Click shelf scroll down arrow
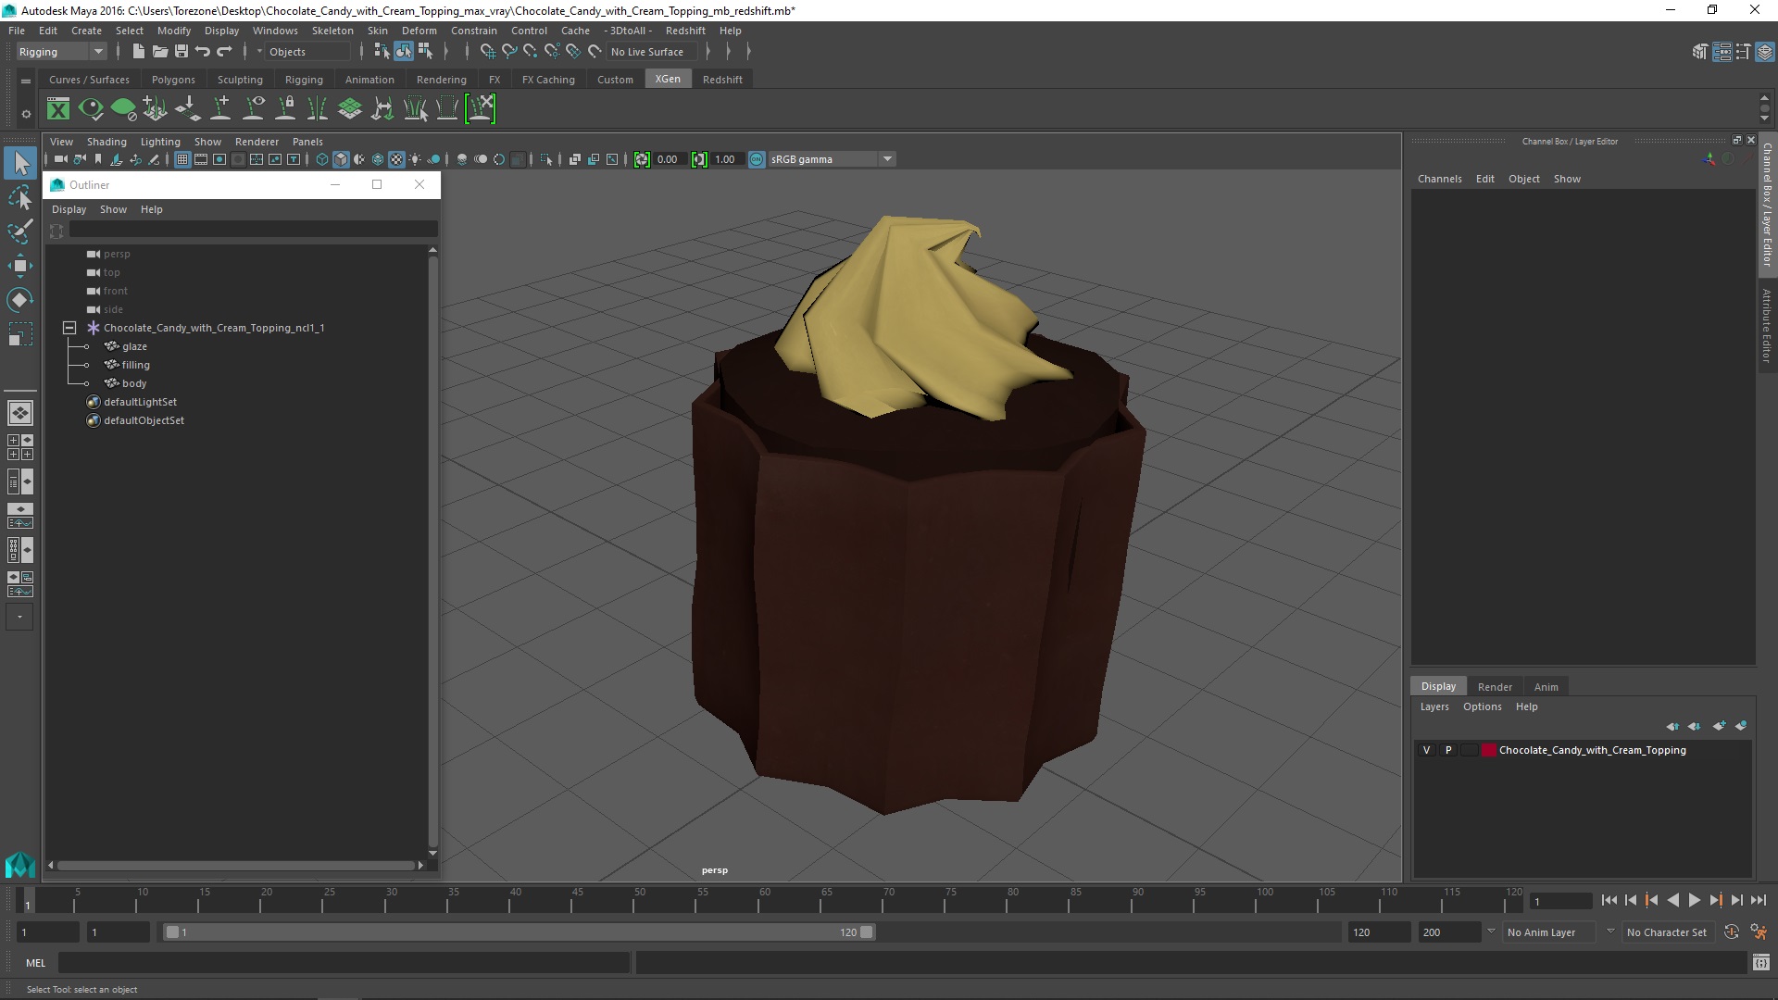 pos(1764,119)
